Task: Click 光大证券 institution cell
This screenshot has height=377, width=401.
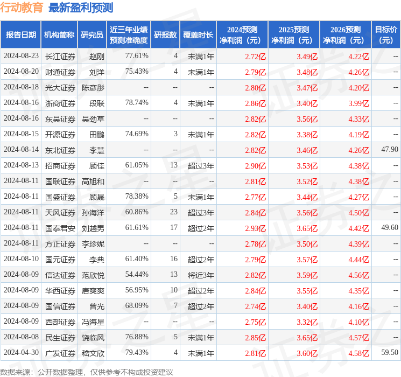Action: 60,88
